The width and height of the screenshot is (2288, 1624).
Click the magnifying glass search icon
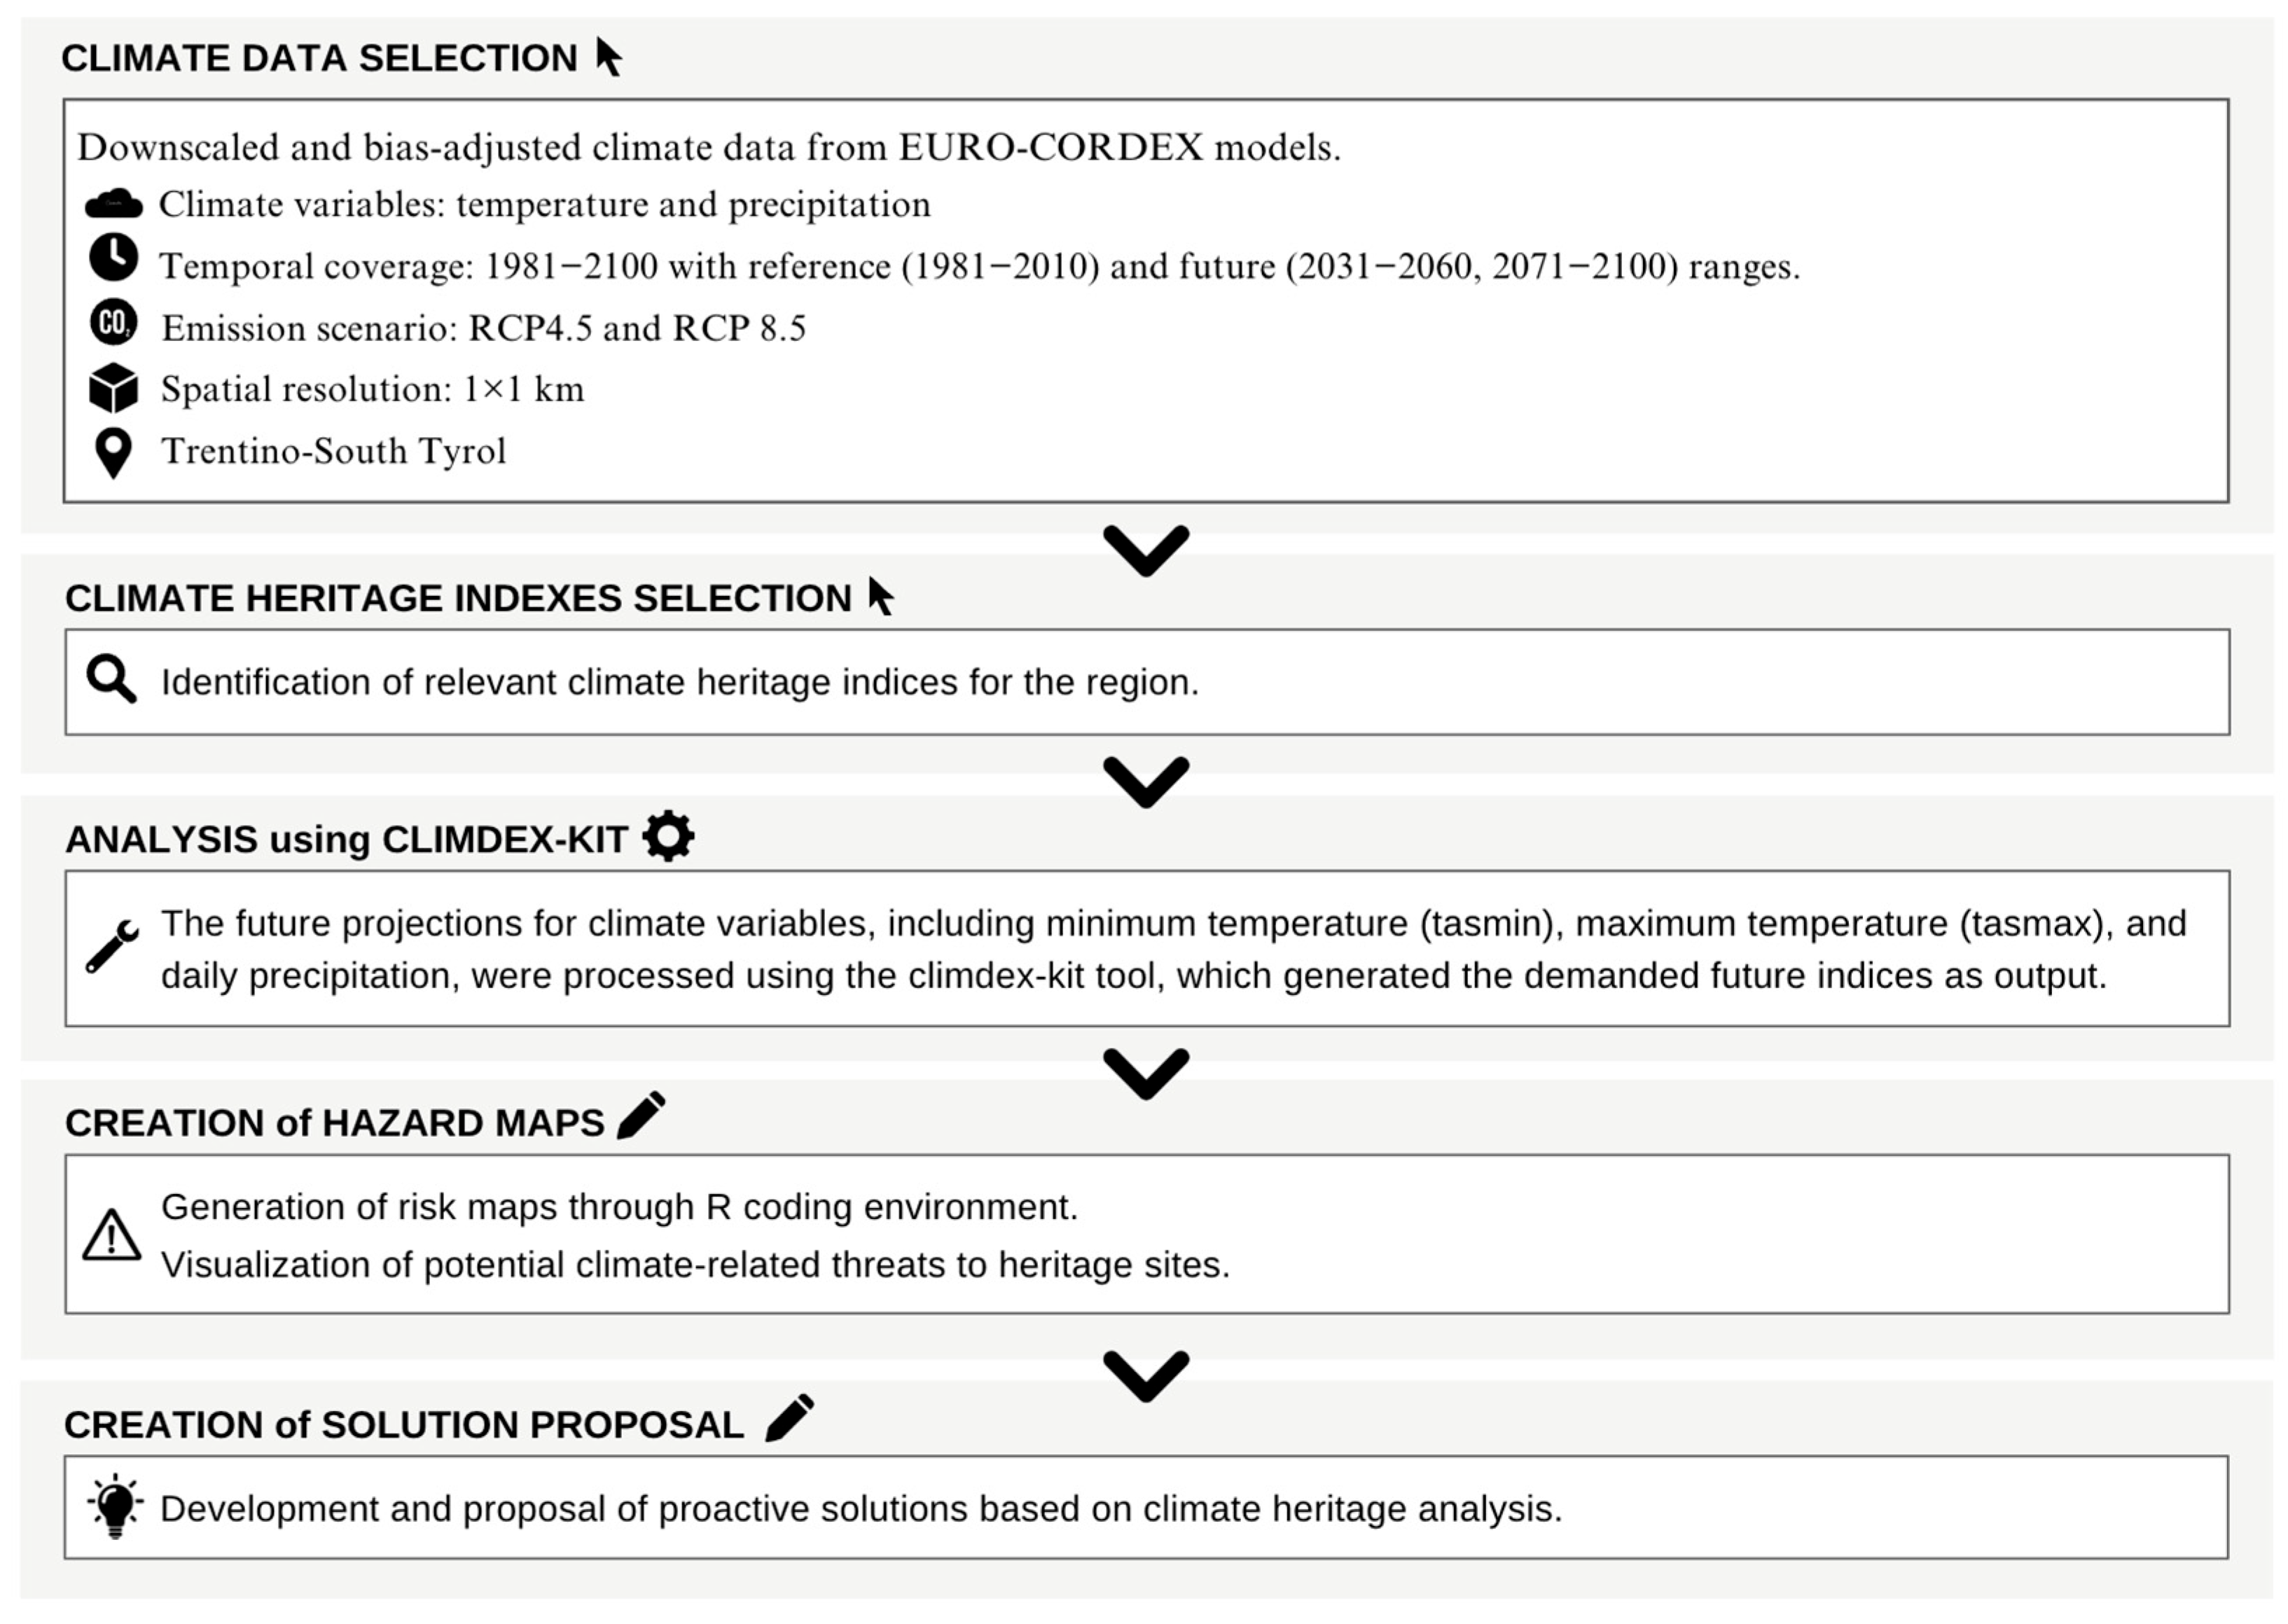tap(111, 680)
